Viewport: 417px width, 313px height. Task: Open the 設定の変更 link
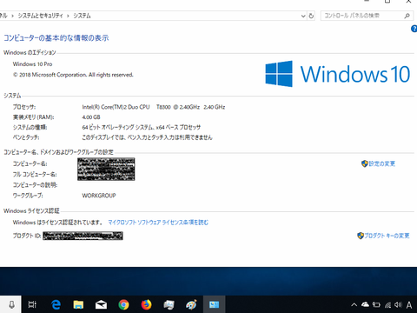(381, 163)
